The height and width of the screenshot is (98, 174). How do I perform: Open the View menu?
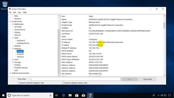click(19, 12)
